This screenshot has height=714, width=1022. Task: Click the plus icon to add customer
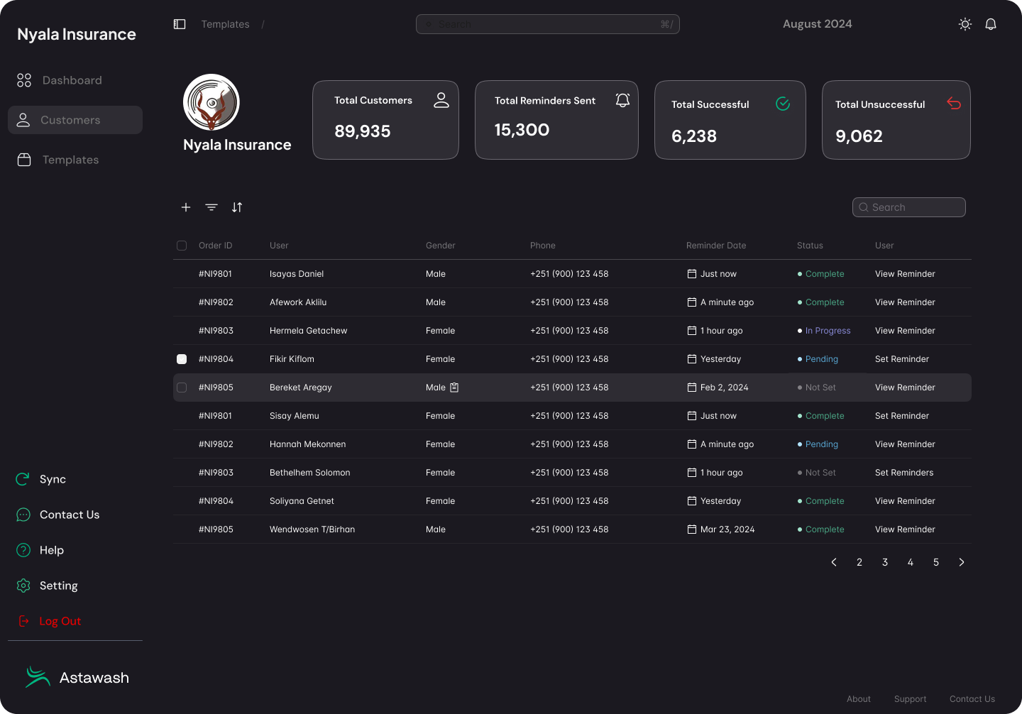[x=186, y=207]
